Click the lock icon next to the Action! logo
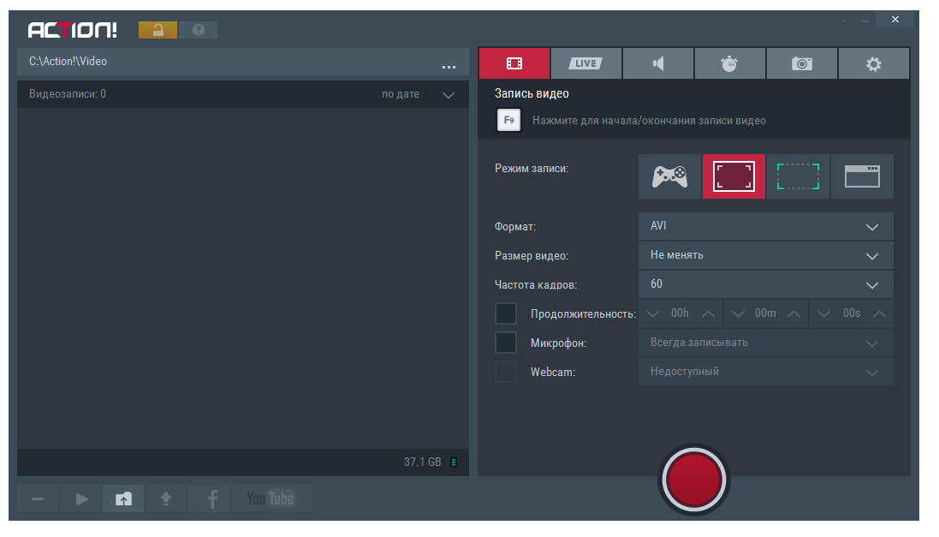 [157, 31]
